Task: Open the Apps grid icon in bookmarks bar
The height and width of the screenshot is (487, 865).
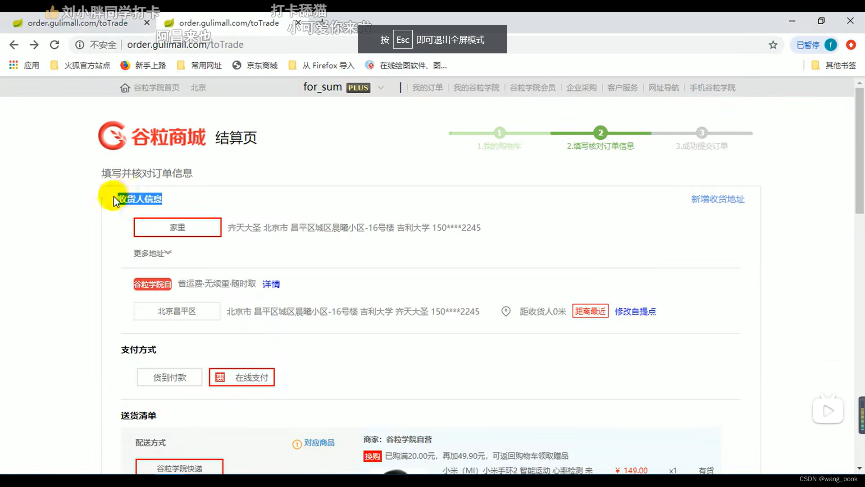Action: click(x=14, y=65)
